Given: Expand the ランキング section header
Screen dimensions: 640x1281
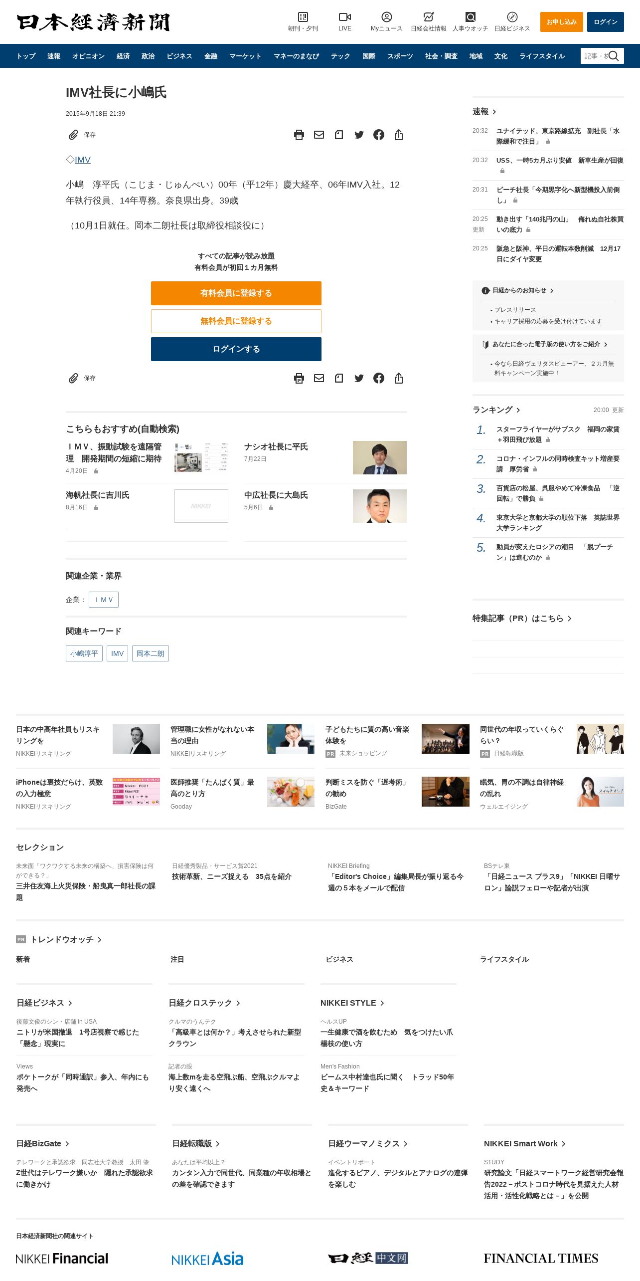Looking at the screenshot, I should (496, 410).
